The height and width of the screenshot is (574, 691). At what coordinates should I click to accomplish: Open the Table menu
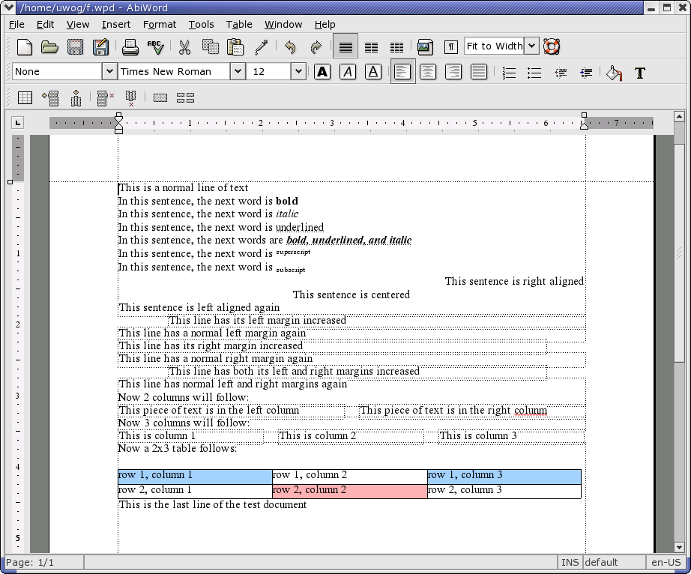tap(239, 24)
